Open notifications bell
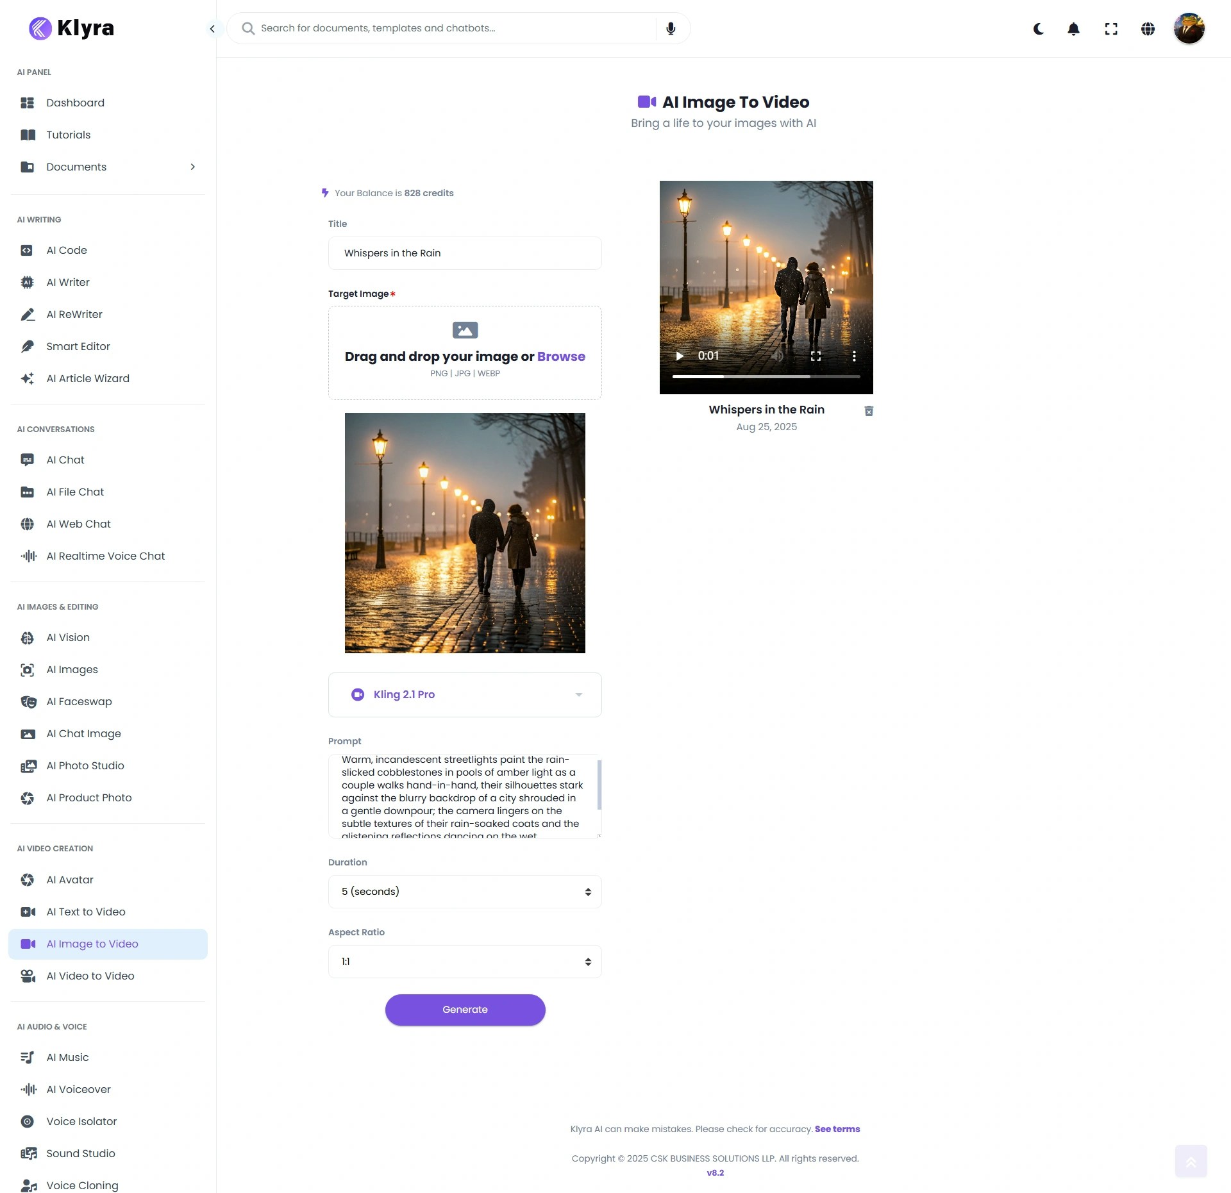The width and height of the screenshot is (1231, 1193). (1074, 29)
